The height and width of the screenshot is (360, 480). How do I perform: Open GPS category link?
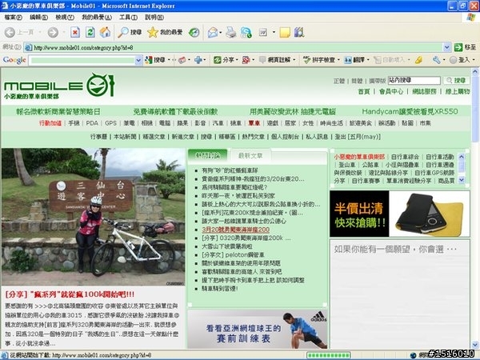[x=110, y=123]
